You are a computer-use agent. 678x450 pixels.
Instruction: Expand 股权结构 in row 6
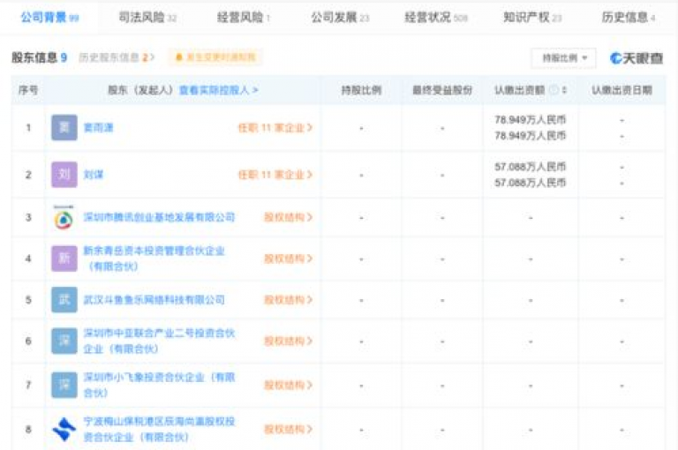point(288,341)
